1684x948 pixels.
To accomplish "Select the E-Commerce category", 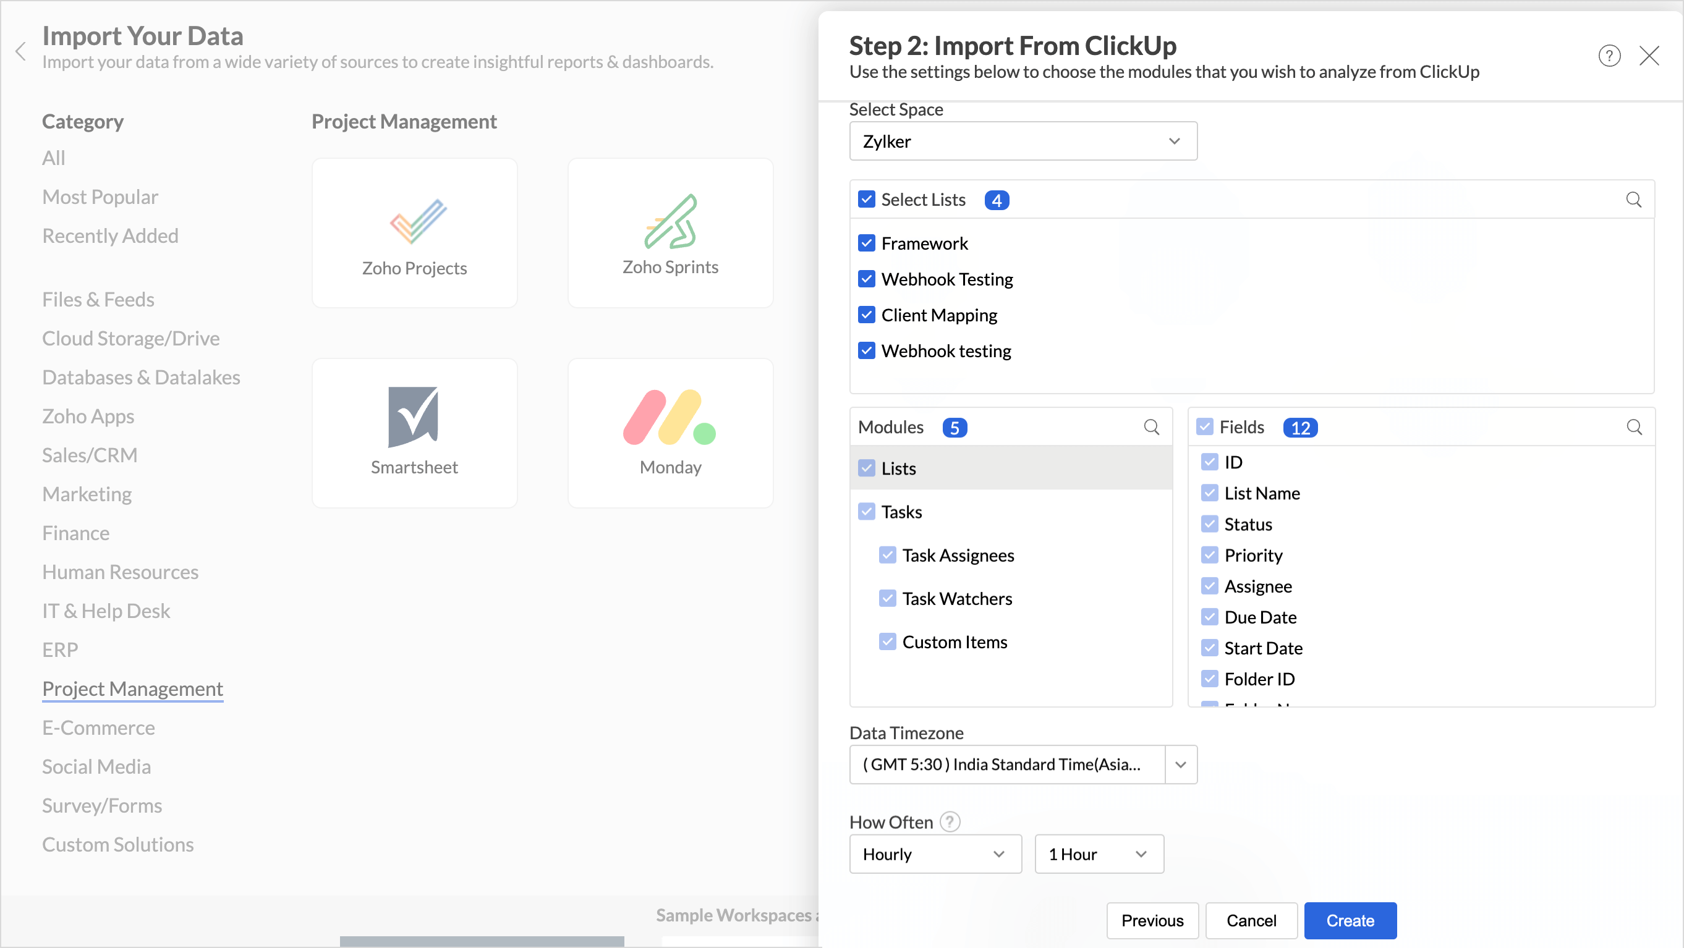I will click(x=98, y=727).
